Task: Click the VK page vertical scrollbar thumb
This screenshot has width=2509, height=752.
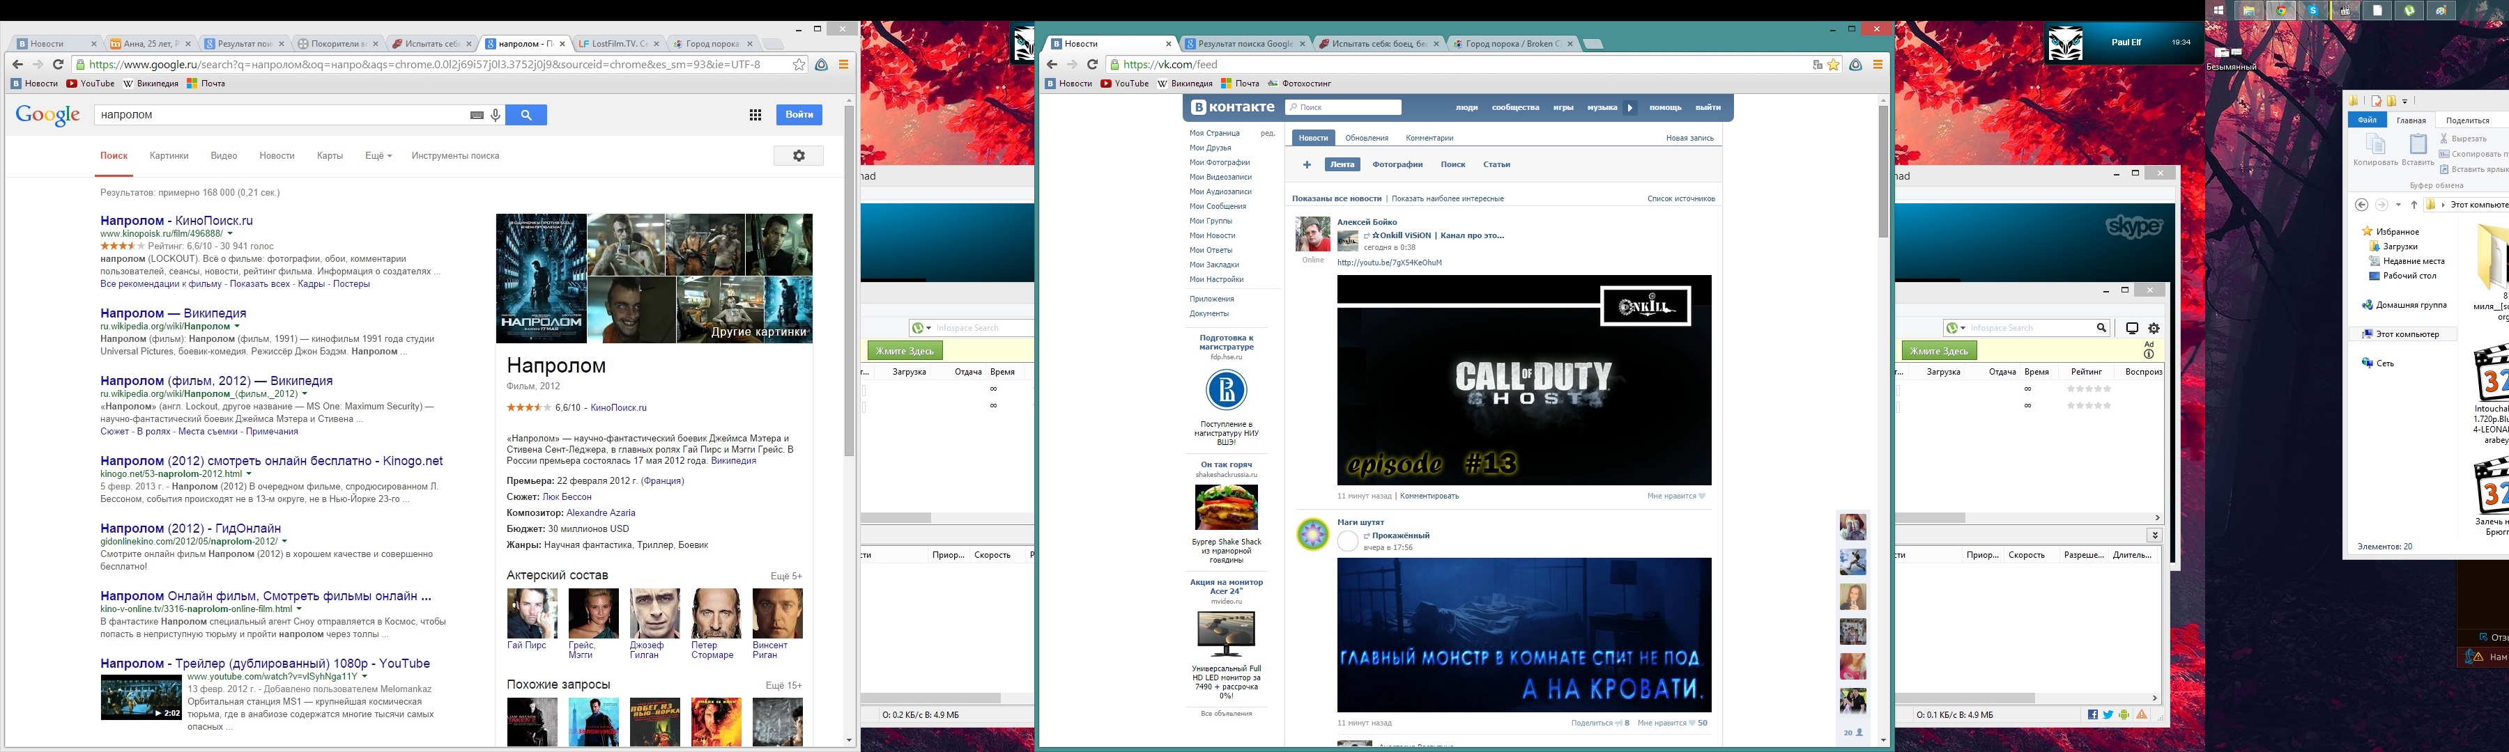Action: click(x=1882, y=171)
